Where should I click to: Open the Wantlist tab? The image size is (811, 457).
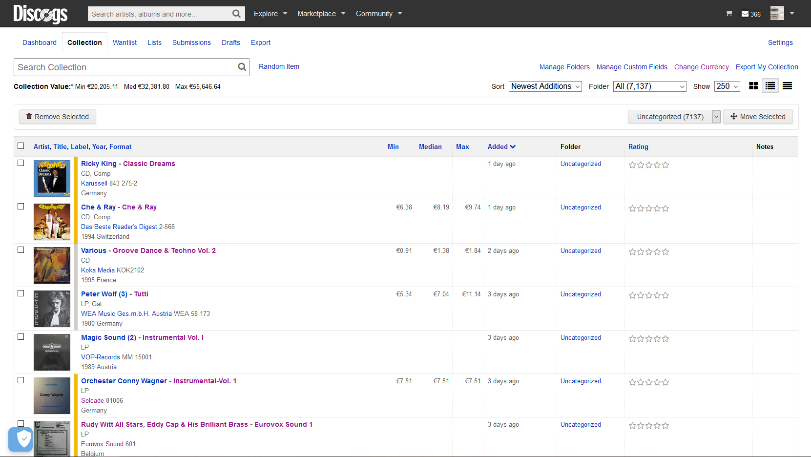point(125,42)
